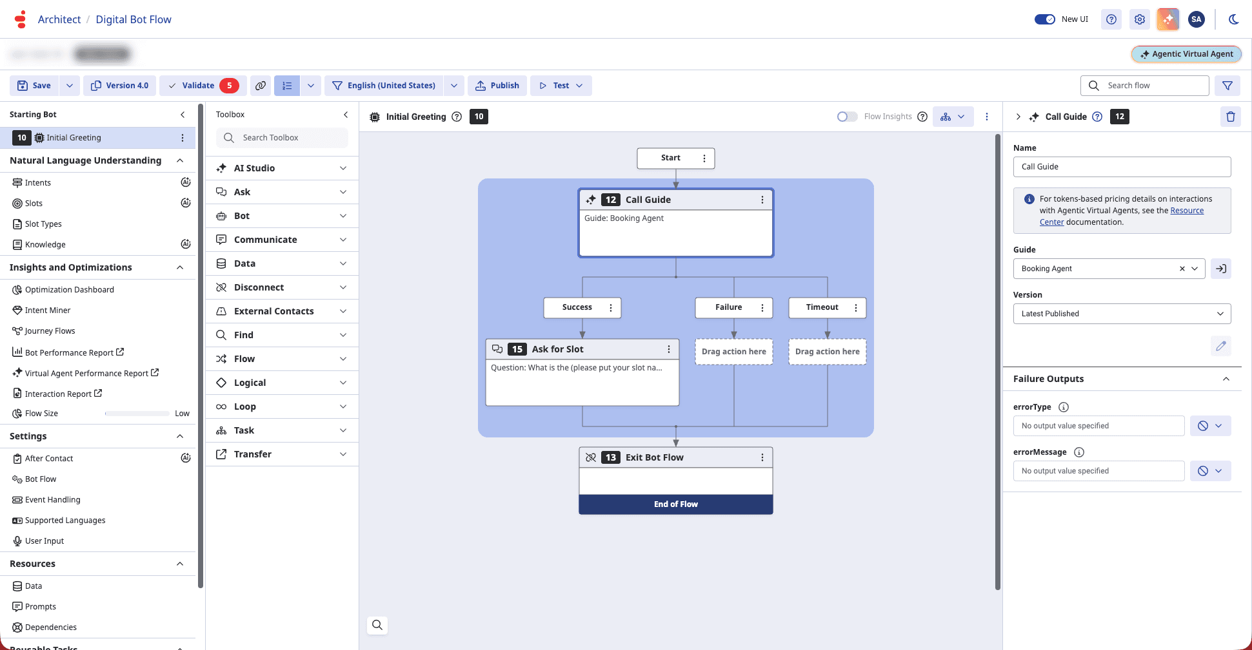Click the Search flow input field

(1145, 86)
